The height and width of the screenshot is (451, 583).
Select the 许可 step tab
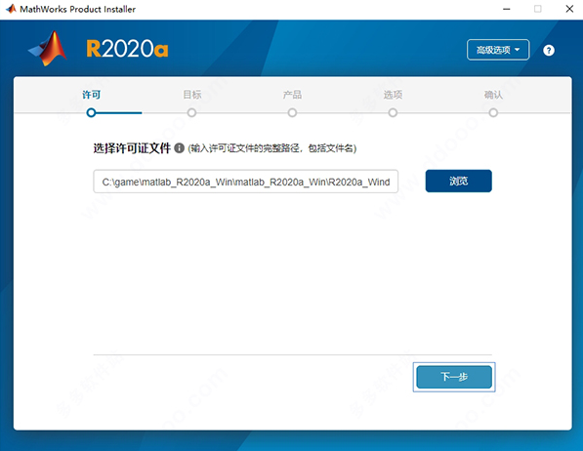click(92, 95)
